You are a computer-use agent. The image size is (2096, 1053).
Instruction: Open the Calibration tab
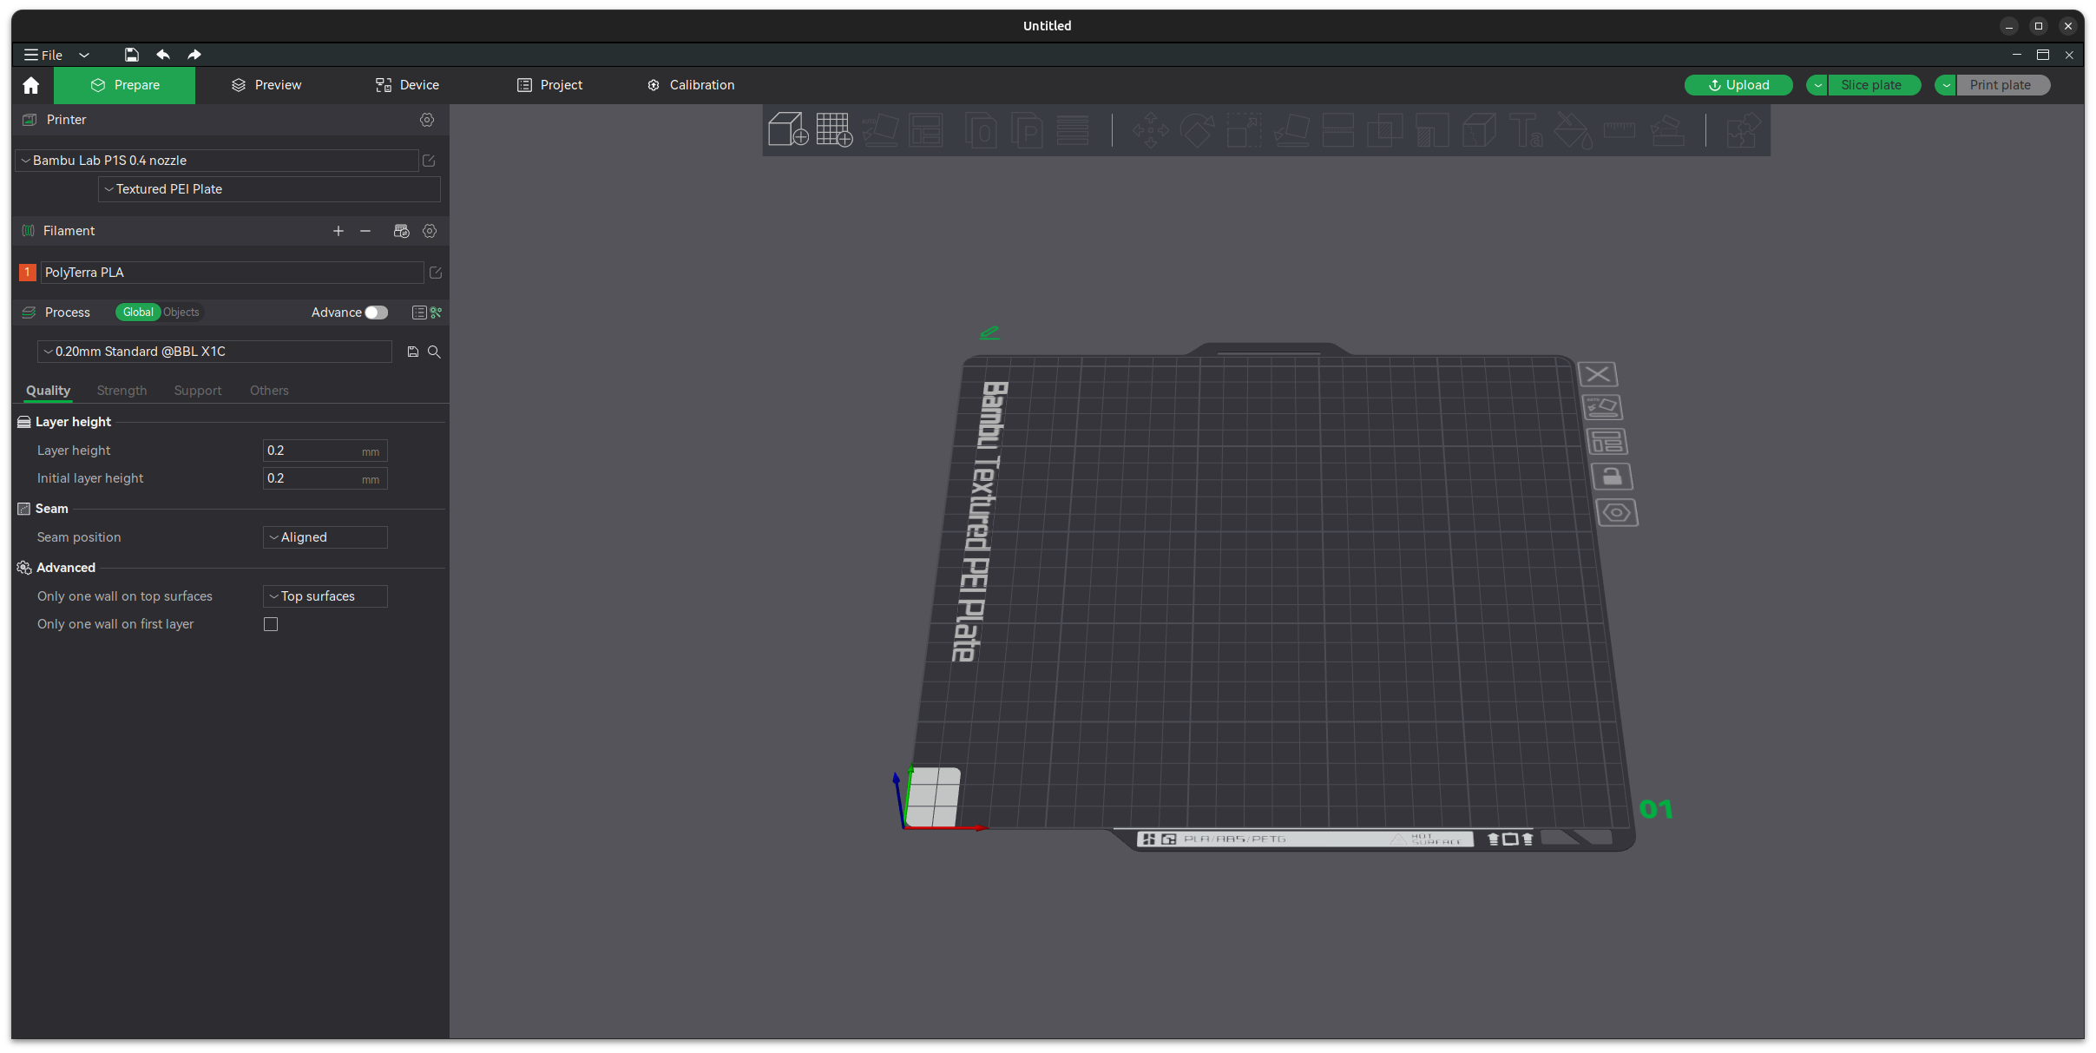[x=691, y=85]
